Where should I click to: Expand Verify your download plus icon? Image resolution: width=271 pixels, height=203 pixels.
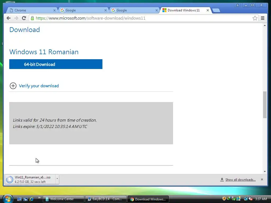pyautogui.click(x=13, y=86)
